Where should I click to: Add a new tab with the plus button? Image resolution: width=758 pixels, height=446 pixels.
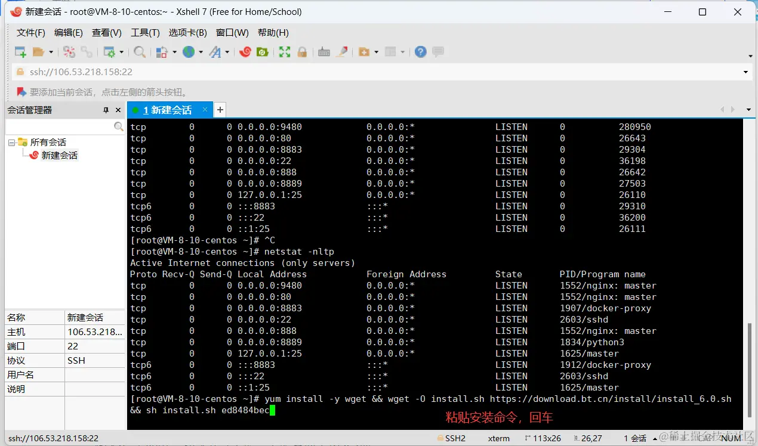(220, 110)
